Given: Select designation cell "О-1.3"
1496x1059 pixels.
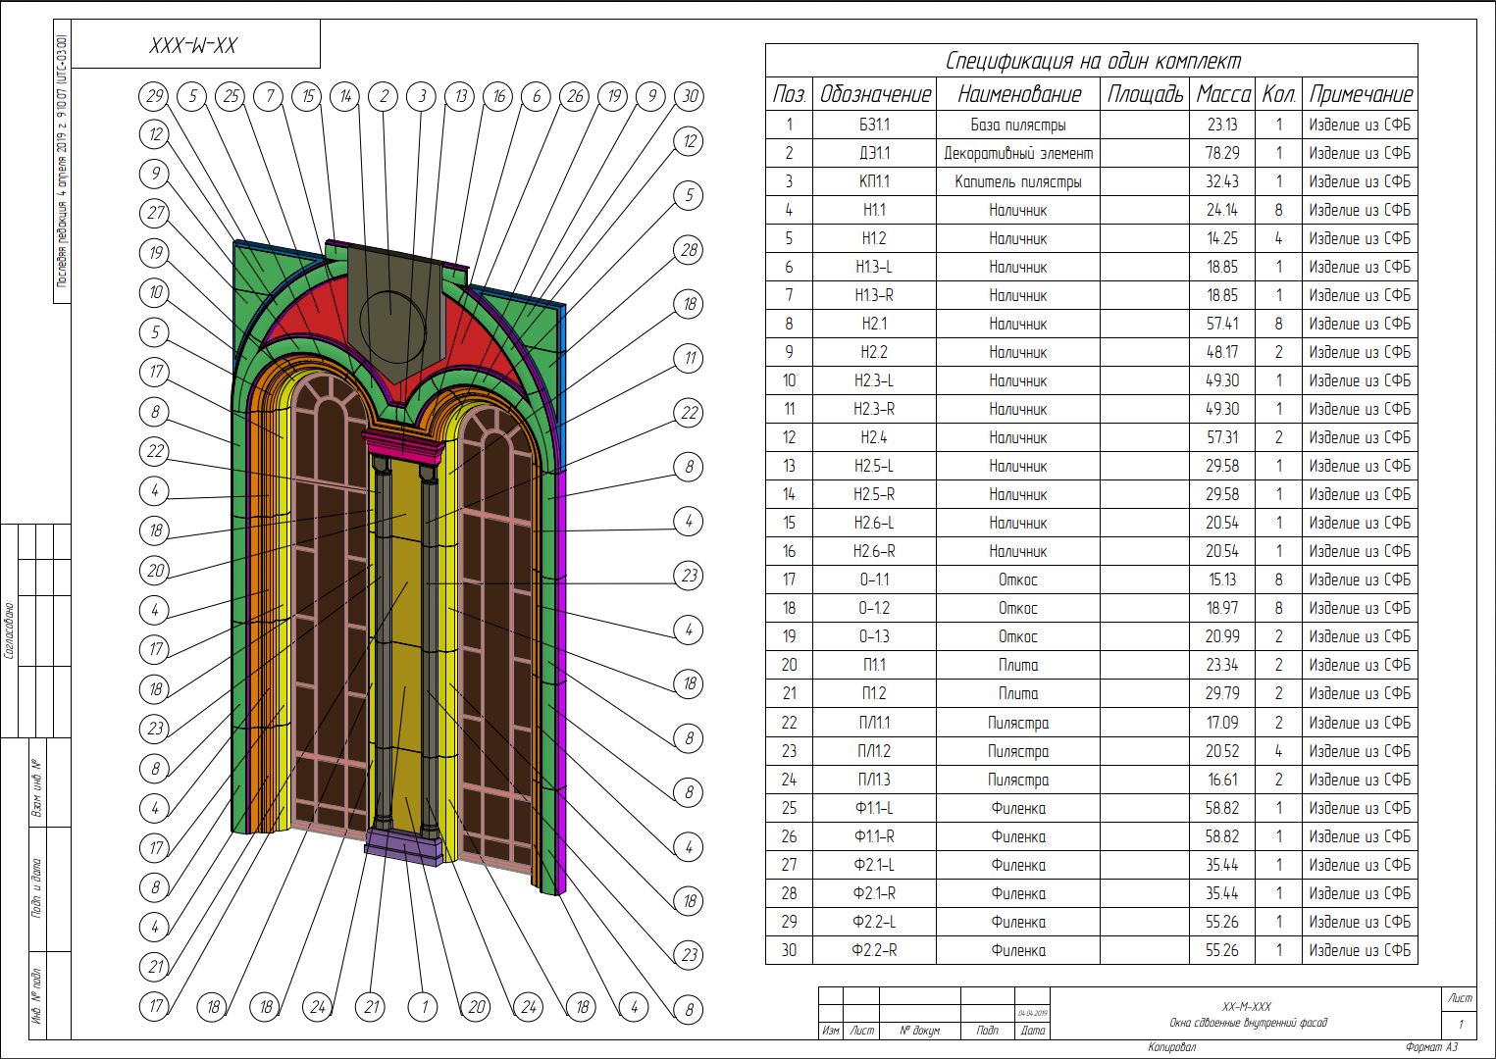Looking at the screenshot, I should (x=874, y=636).
